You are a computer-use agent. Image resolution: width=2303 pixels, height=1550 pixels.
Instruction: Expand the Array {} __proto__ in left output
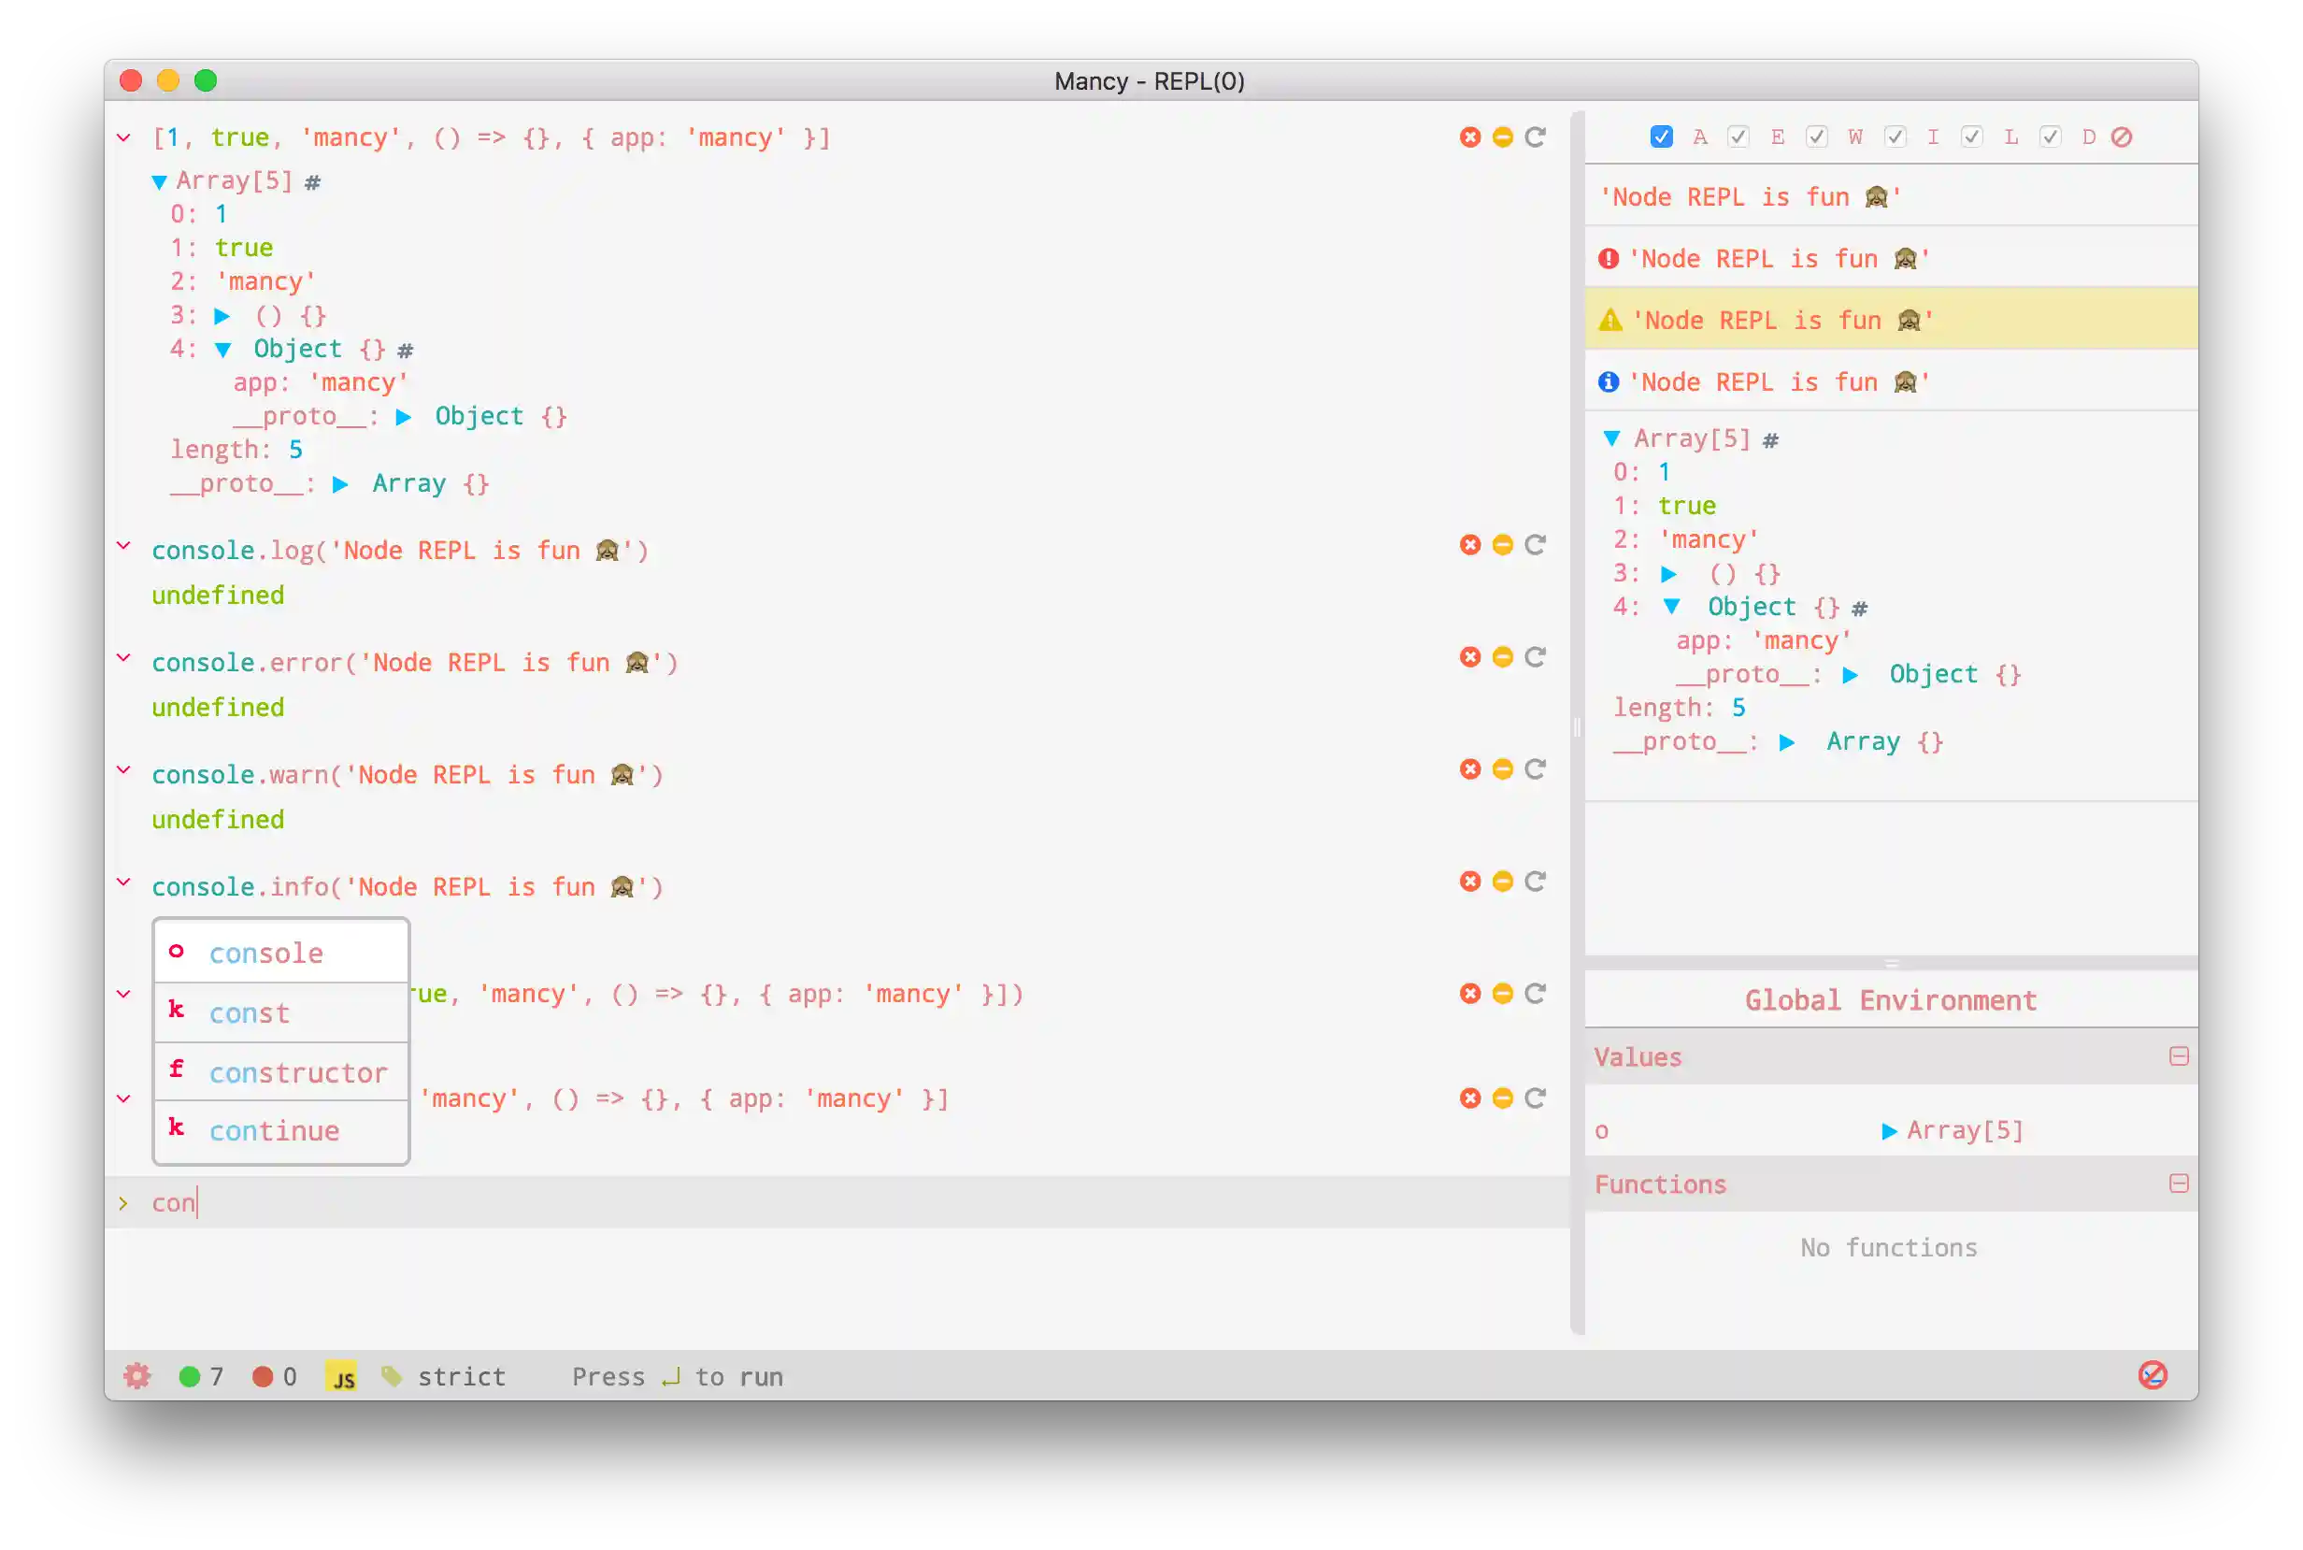click(340, 484)
